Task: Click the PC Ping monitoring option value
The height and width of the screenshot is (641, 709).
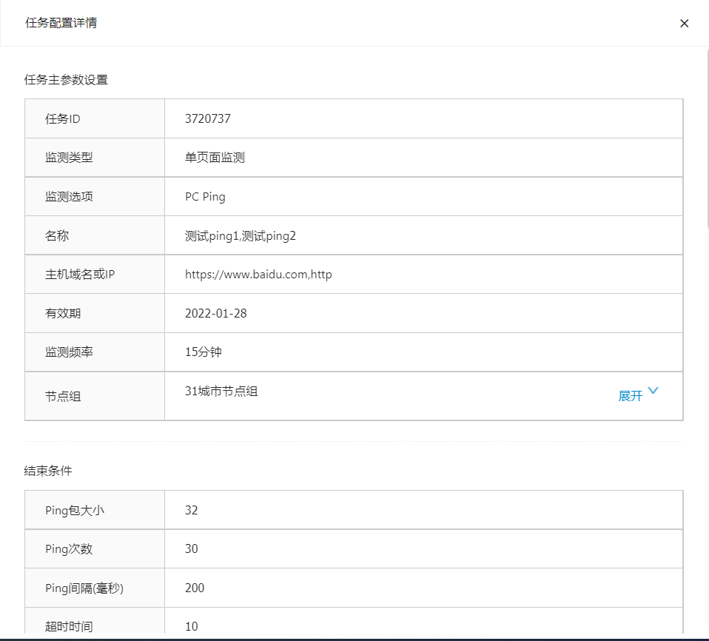Action: tap(205, 197)
